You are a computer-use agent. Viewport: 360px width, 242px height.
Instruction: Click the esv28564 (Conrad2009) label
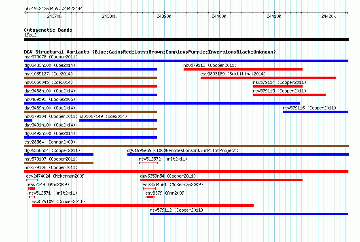pos(50,142)
